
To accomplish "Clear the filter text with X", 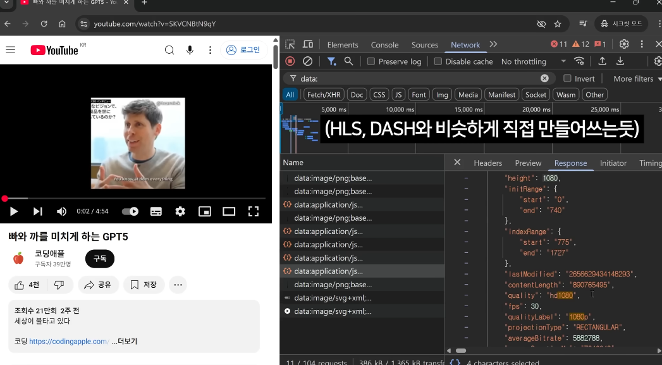I will click(544, 78).
